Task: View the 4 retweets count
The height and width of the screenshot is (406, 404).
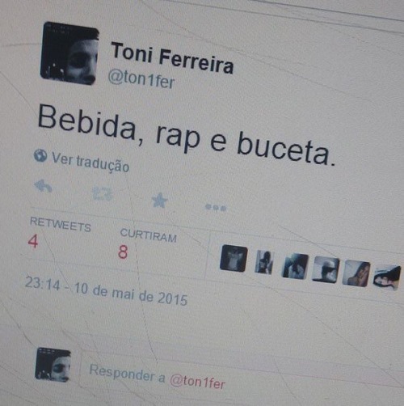Action: [33, 241]
